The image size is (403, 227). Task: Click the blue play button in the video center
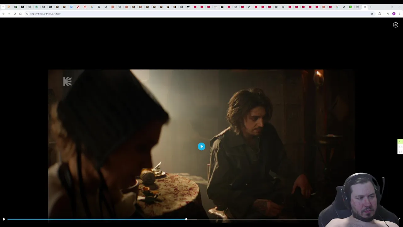click(201, 146)
